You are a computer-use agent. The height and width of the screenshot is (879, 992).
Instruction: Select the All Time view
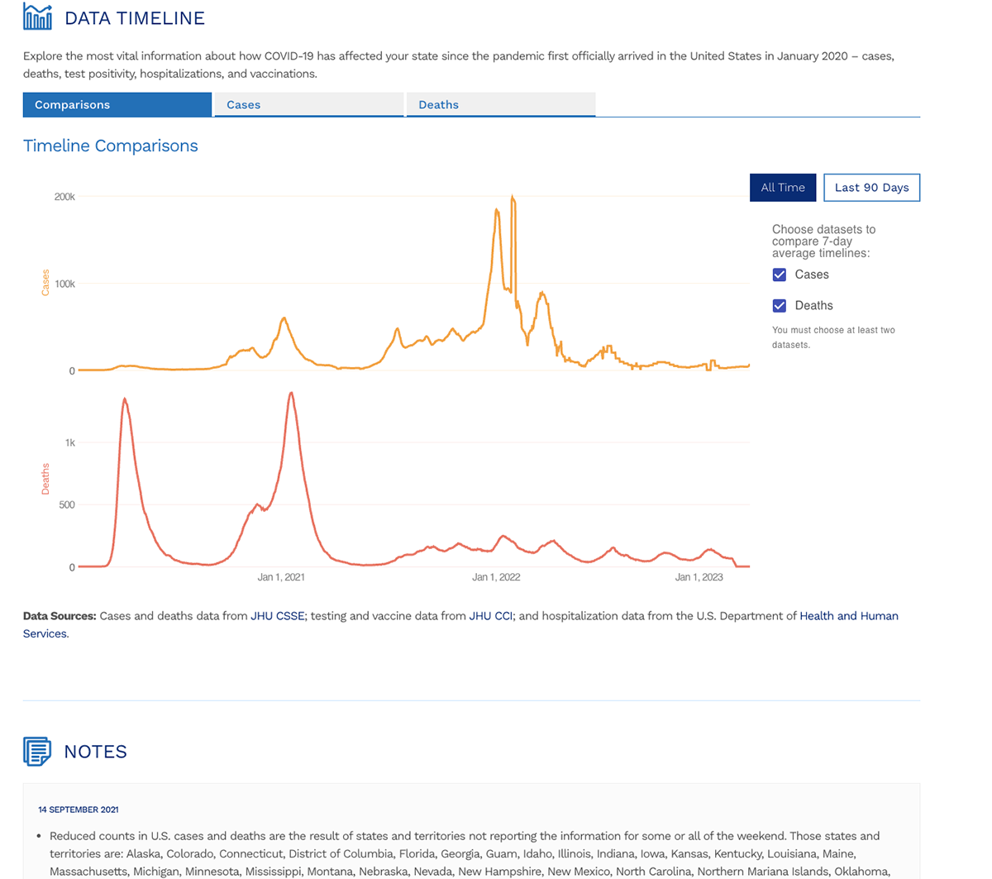pos(782,188)
